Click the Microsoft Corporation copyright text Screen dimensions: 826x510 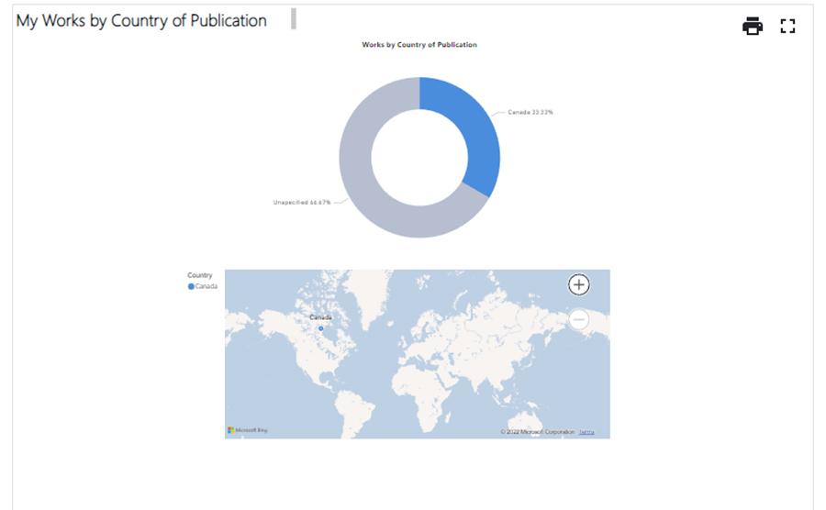[538, 431]
